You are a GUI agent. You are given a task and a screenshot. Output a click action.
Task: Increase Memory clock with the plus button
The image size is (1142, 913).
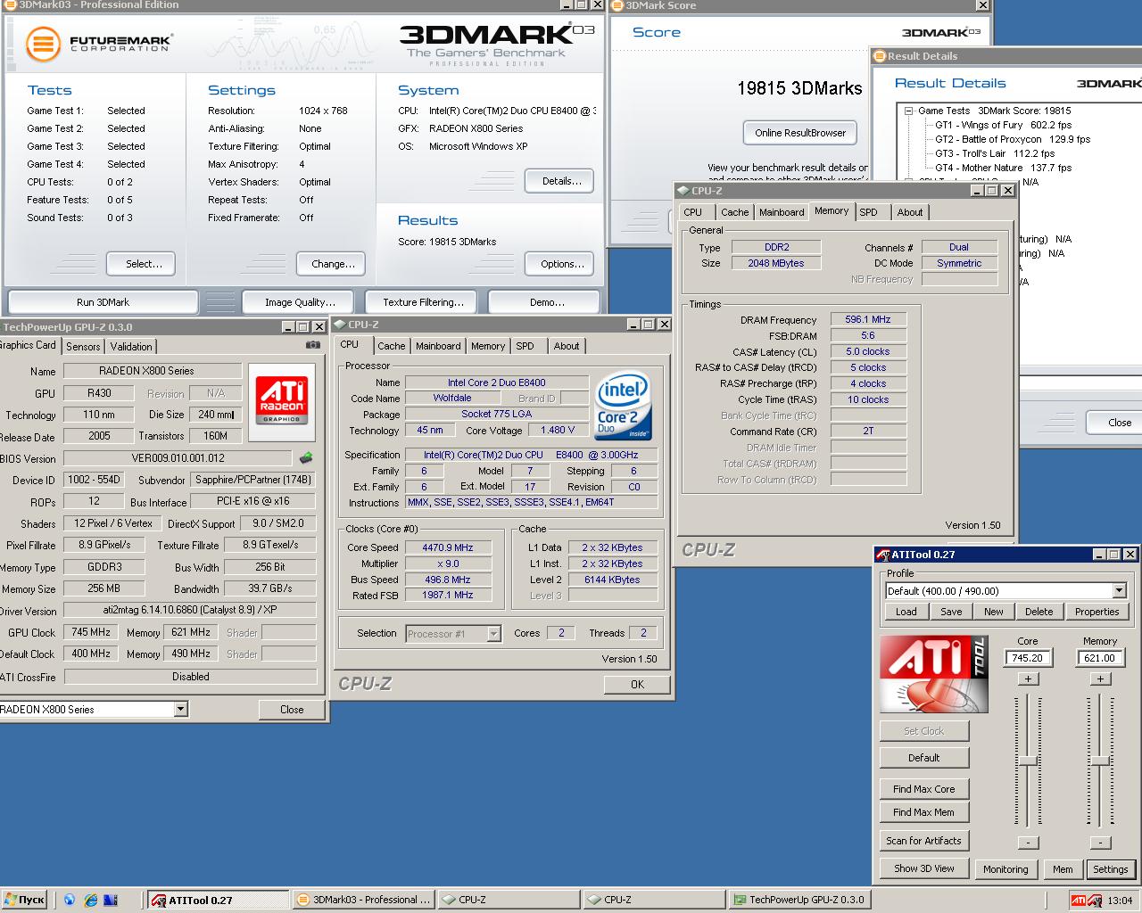(x=1100, y=679)
